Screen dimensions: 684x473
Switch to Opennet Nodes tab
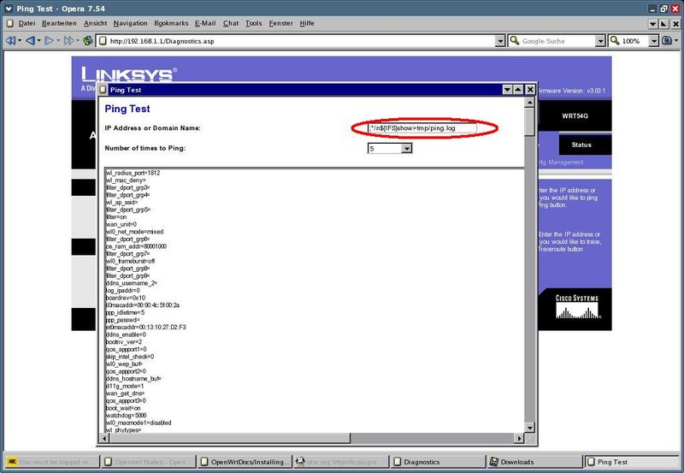[150, 462]
